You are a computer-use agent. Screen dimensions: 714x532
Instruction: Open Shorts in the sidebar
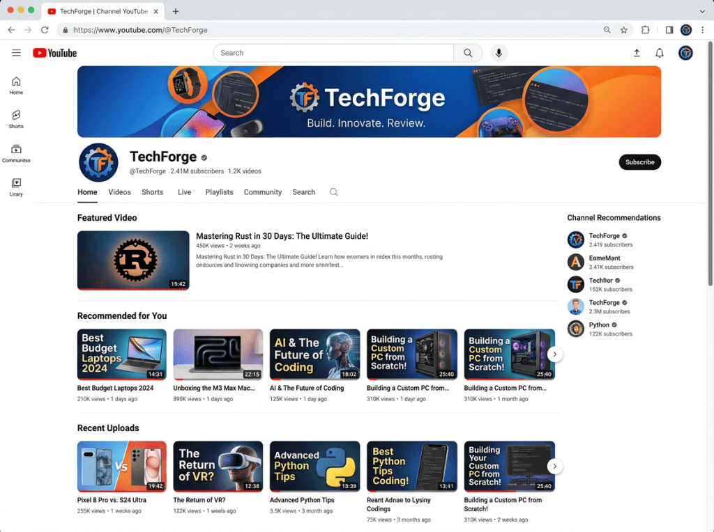click(x=17, y=119)
